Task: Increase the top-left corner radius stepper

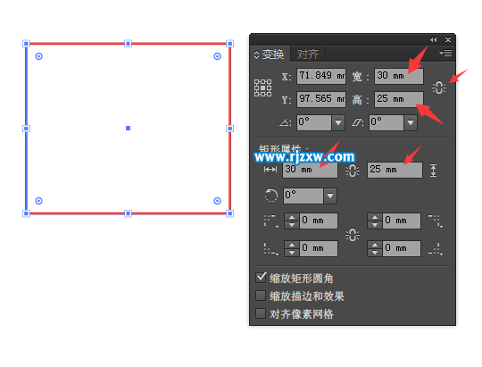Action: click(x=292, y=217)
